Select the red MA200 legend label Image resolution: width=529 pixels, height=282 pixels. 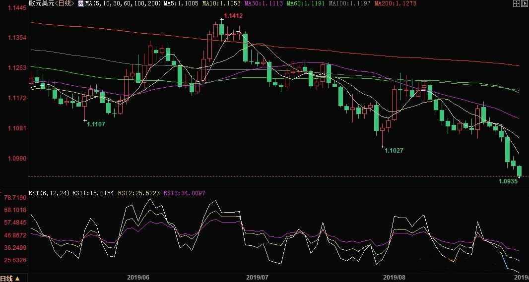(395, 3)
